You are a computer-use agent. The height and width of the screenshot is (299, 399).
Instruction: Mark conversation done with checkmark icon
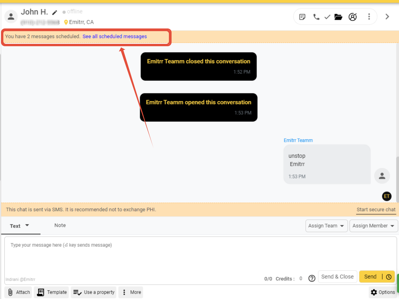click(327, 17)
